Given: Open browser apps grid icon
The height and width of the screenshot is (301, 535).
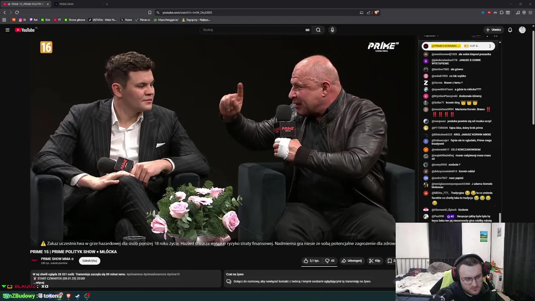Looking at the screenshot, I should [x=4, y=20].
